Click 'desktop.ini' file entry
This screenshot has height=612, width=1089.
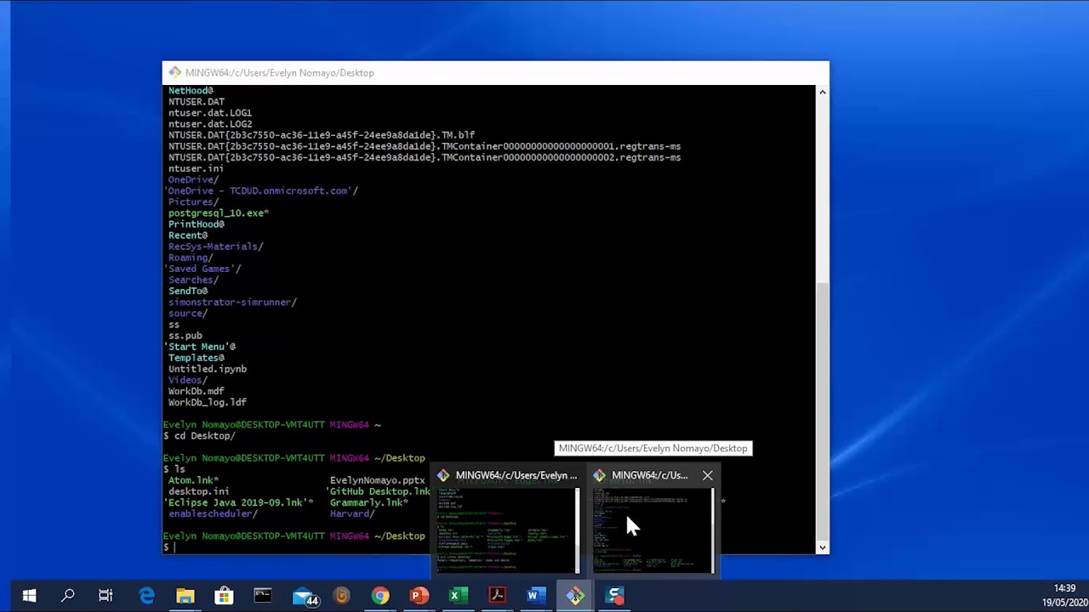[199, 491]
